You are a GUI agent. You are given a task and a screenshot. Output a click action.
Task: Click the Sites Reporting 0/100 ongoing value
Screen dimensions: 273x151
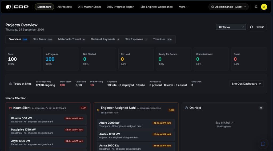(45, 85)
